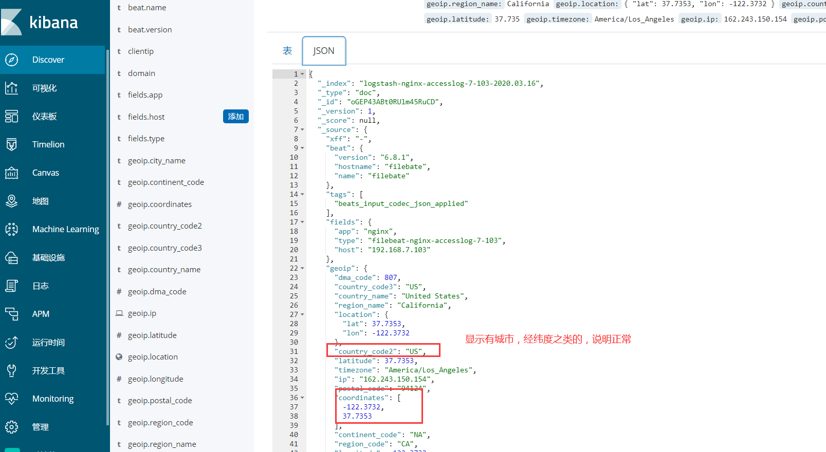This screenshot has height=452, width=826.
Task: Select the beat.name field
Action: (147, 8)
